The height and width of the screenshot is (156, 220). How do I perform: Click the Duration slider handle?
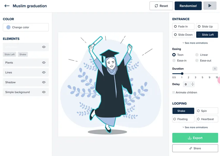click(x=182, y=74)
